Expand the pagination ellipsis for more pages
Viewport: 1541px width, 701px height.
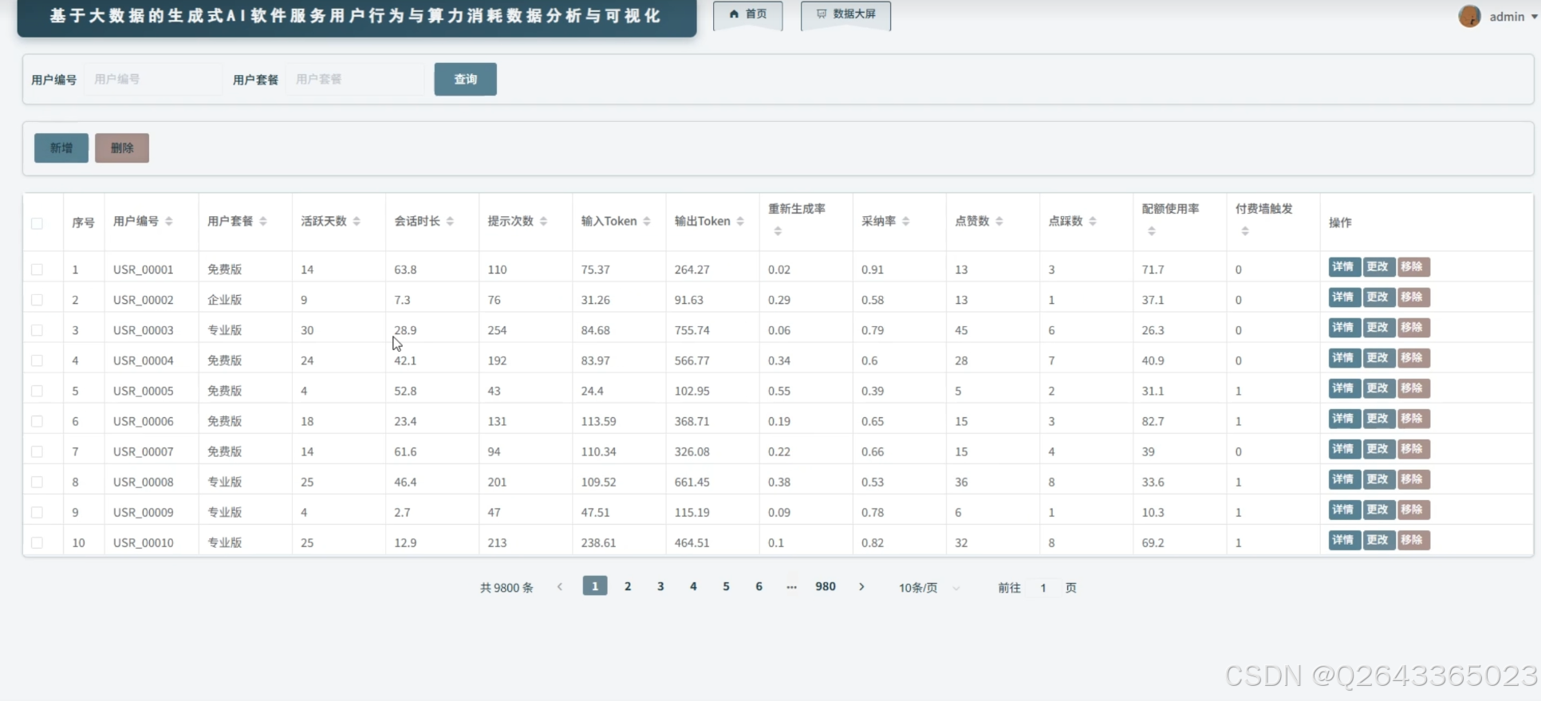791,587
